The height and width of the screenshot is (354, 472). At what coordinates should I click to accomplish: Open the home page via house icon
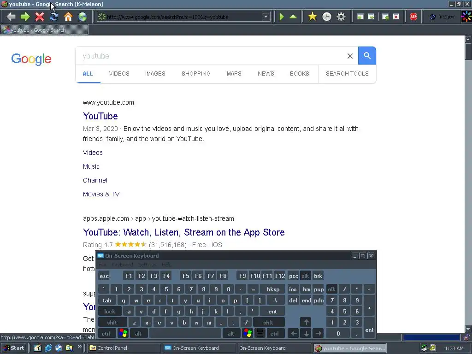[68, 17]
